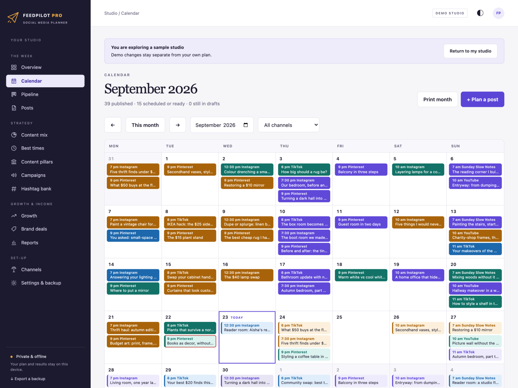Image resolution: width=518 pixels, height=388 pixels.
Task: Open 'The $15 plant stand' Pinterest post
Action: pyautogui.click(x=190, y=235)
